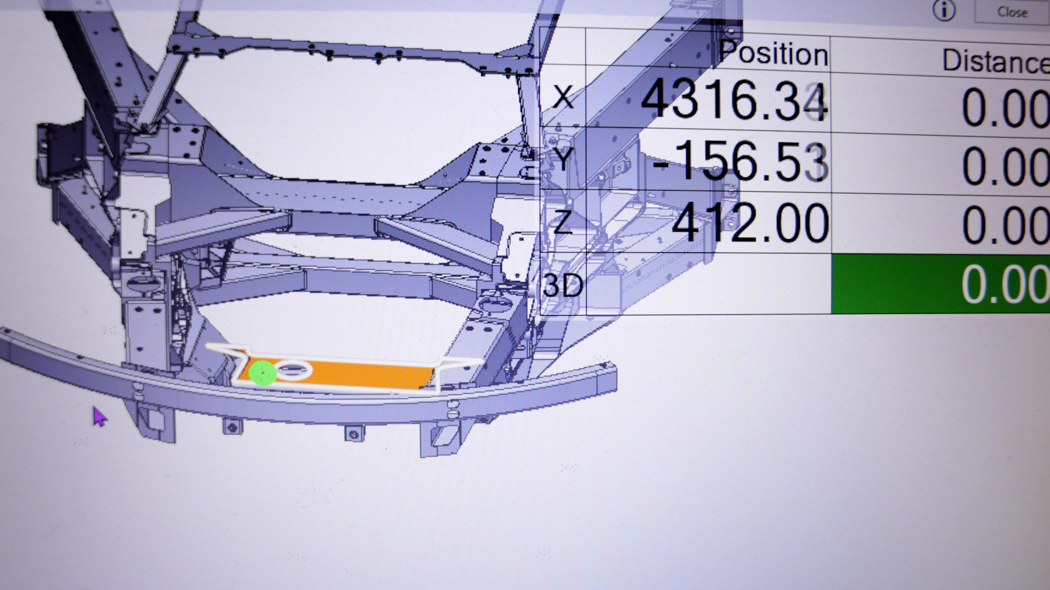1050x590 pixels.
Task: Click the Z distance value 0.00
Action: coord(1005,225)
